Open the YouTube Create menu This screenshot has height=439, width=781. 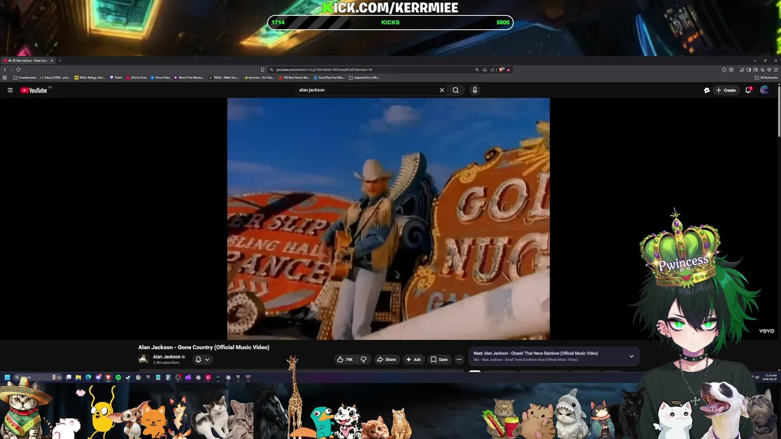pos(726,90)
